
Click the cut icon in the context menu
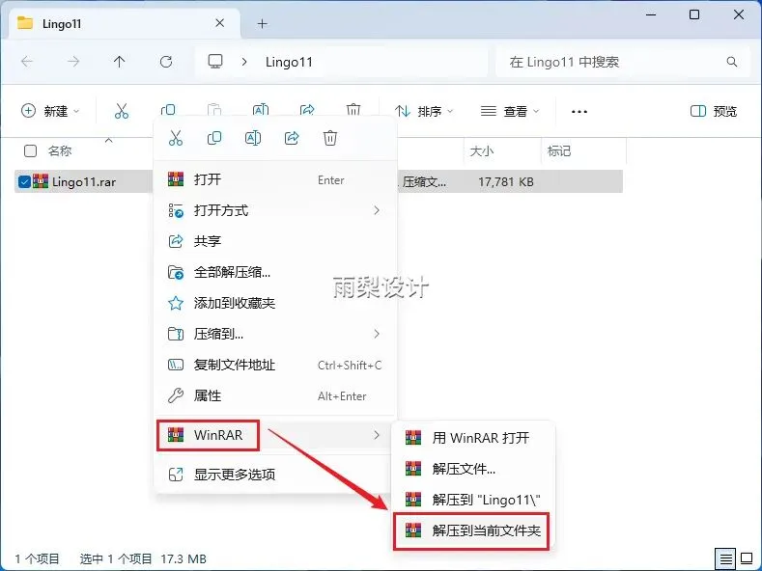tap(176, 138)
